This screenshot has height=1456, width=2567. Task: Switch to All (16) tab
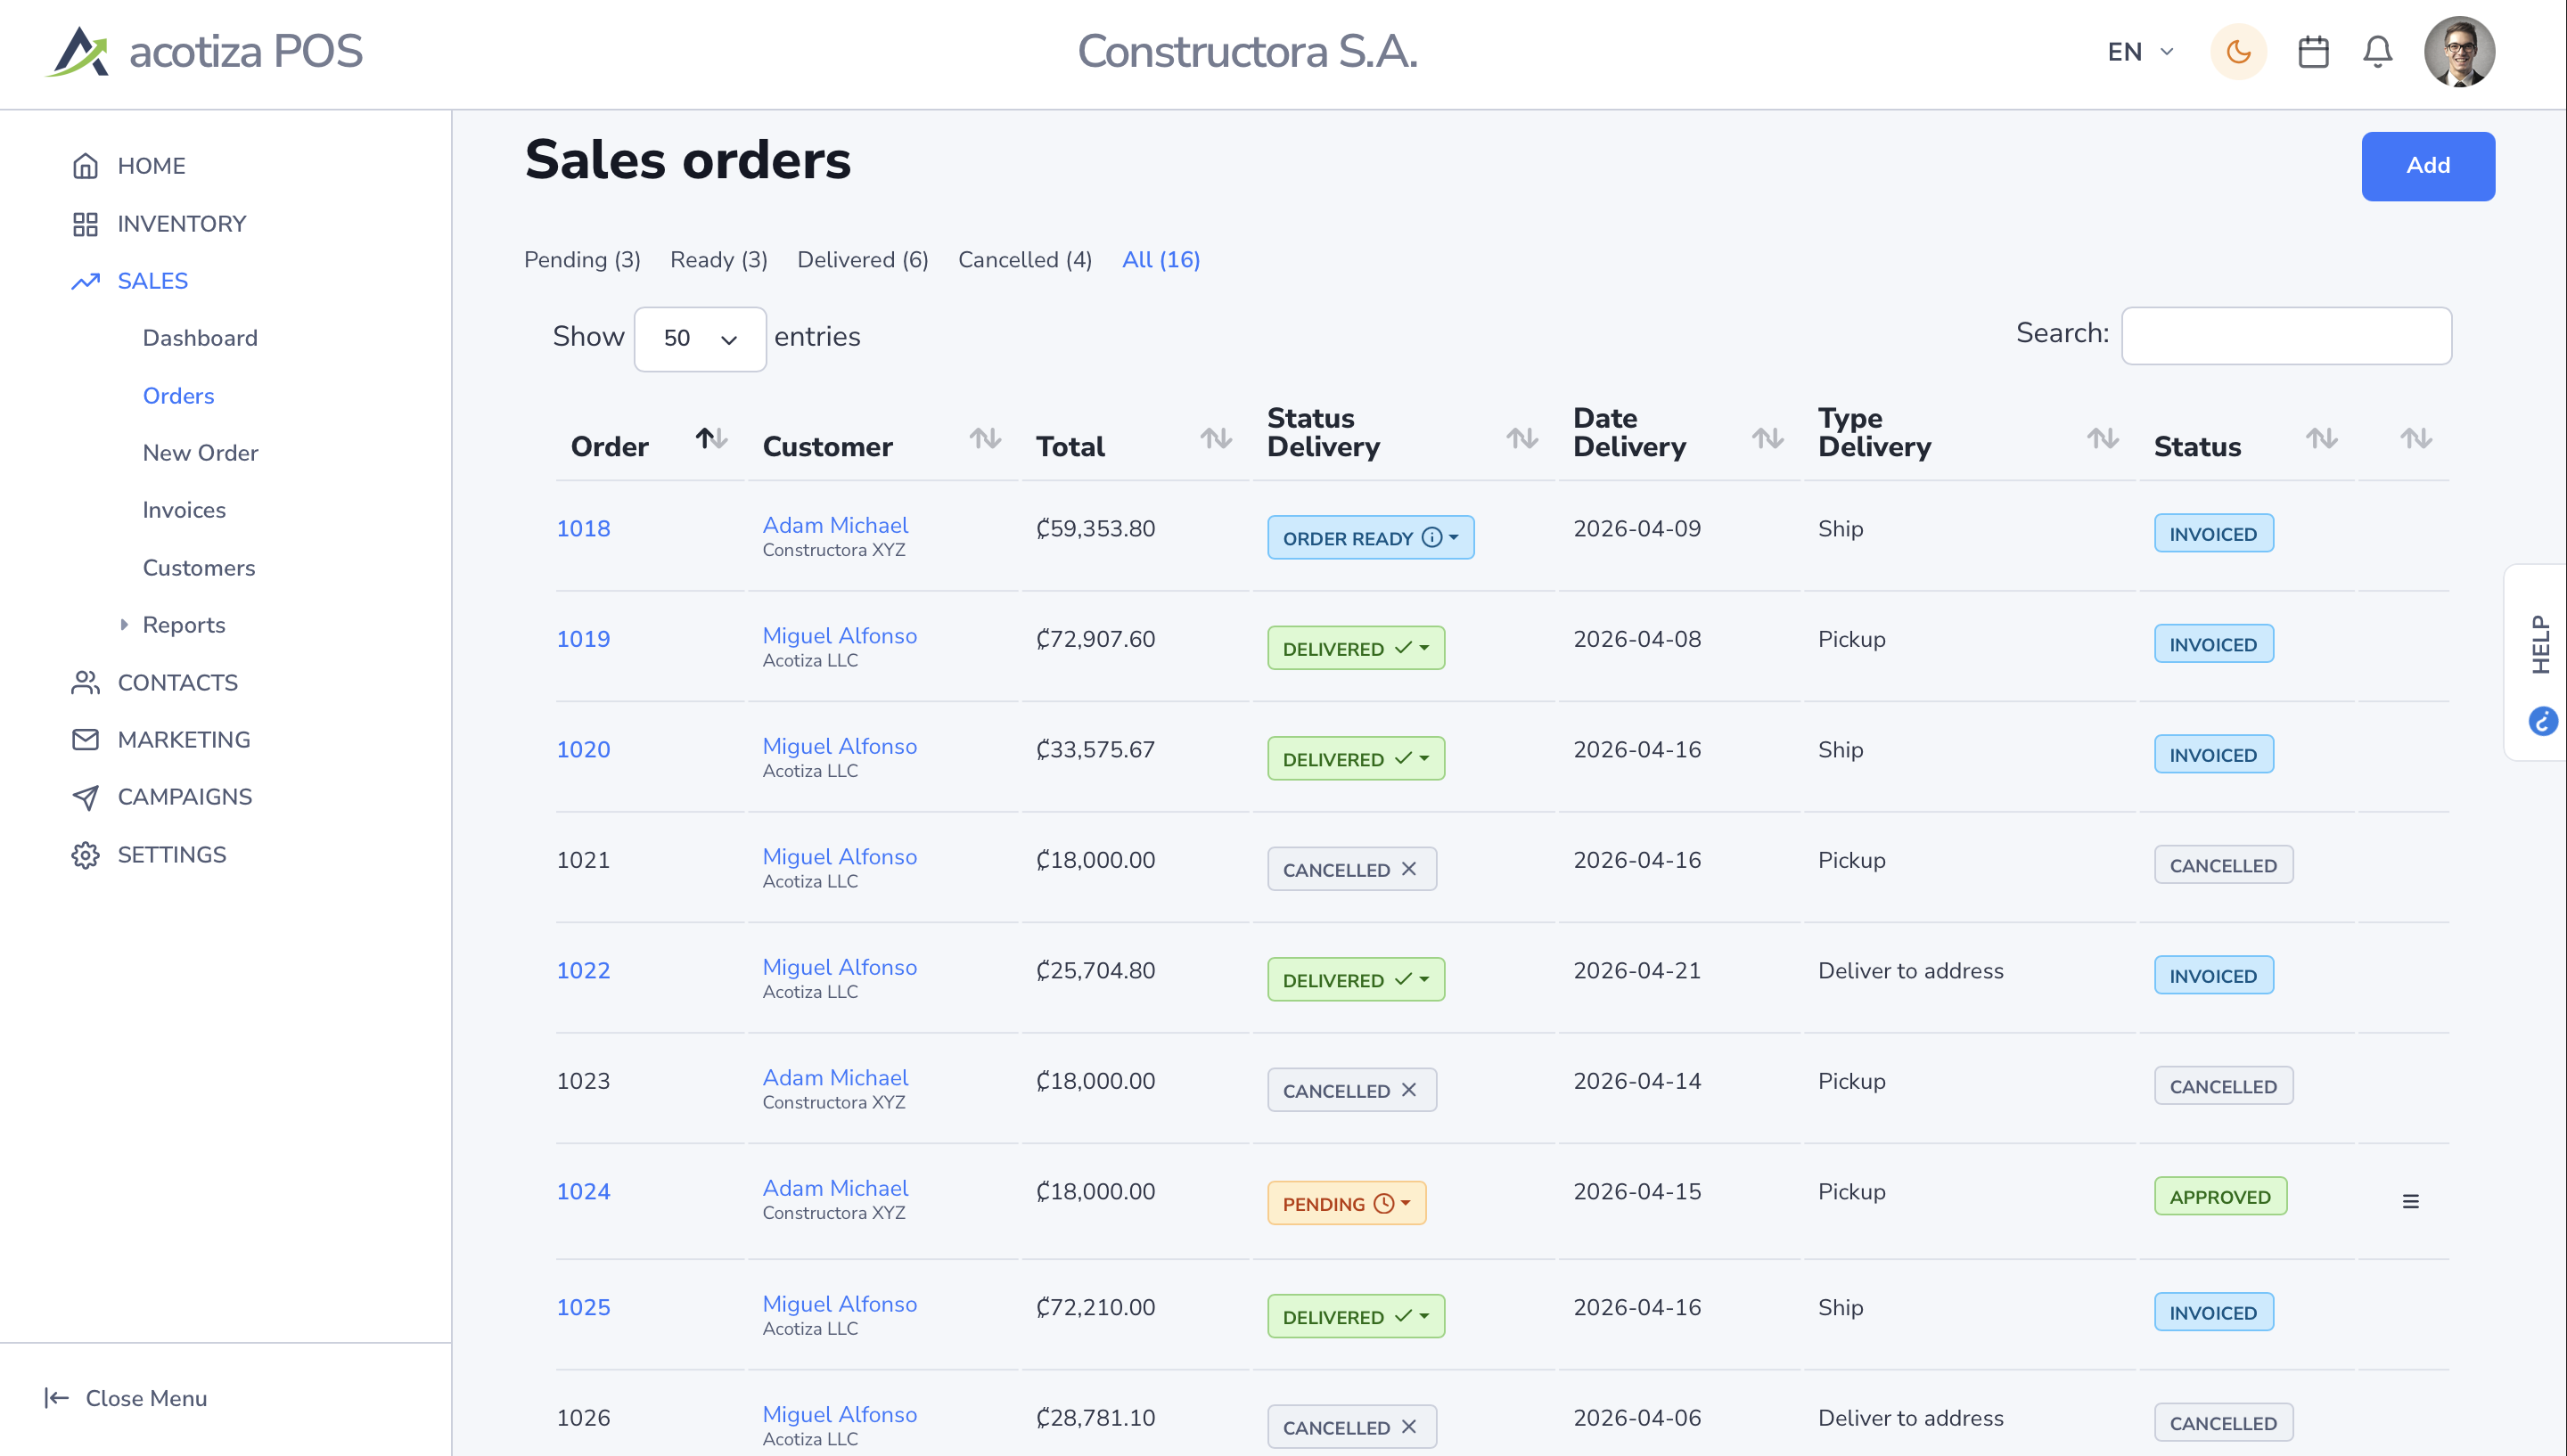pos(1160,259)
